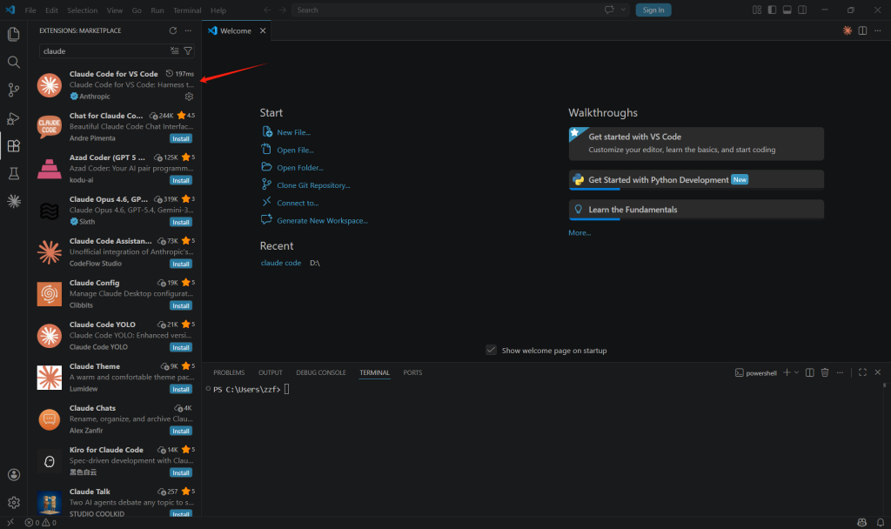Open the Testing flask icon in sidebar

click(13, 174)
